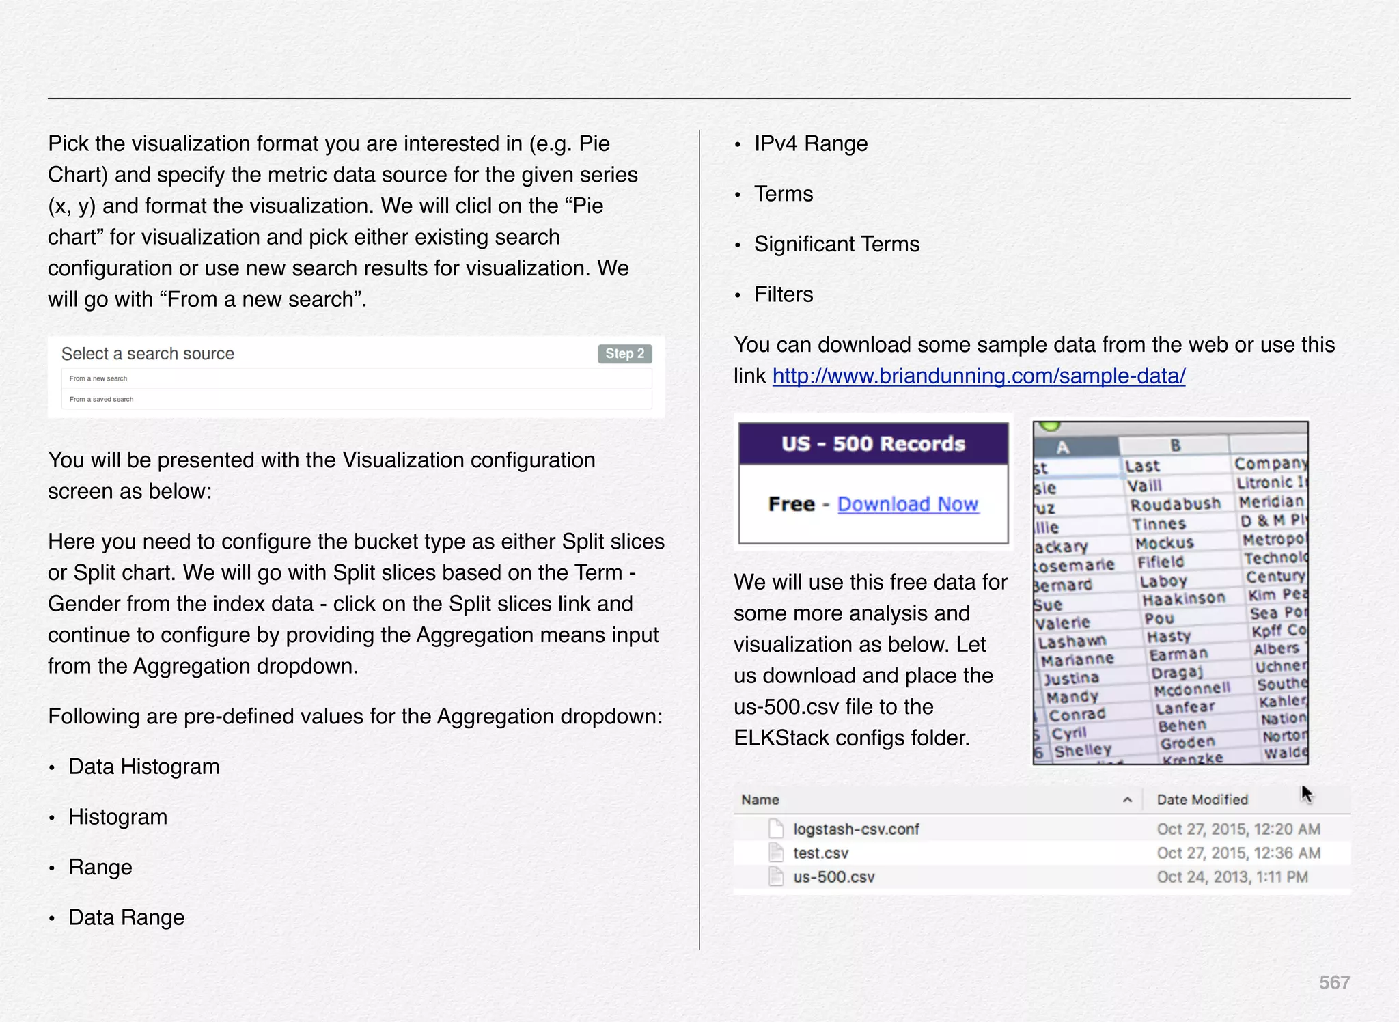Click the green window button in spreadsheet

[x=1050, y=426]
